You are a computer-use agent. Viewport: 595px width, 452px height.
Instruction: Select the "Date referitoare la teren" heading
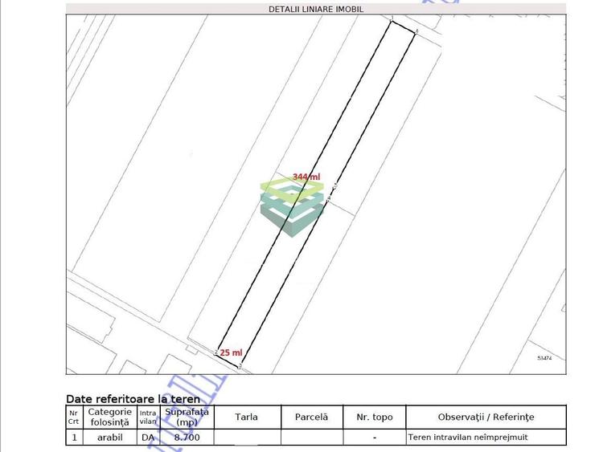133,398
